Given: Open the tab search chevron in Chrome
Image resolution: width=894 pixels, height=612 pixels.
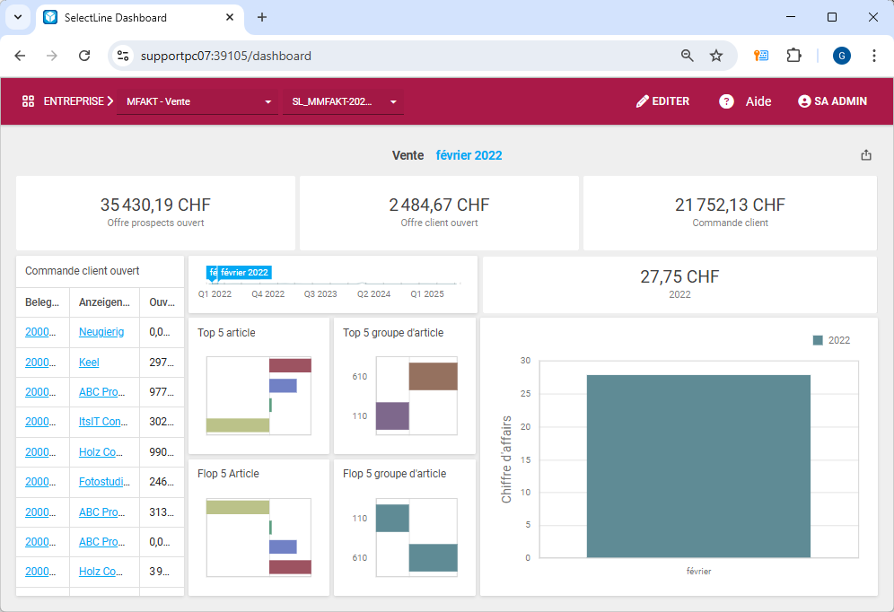Looking at the screenshot, I should (17, 17).
